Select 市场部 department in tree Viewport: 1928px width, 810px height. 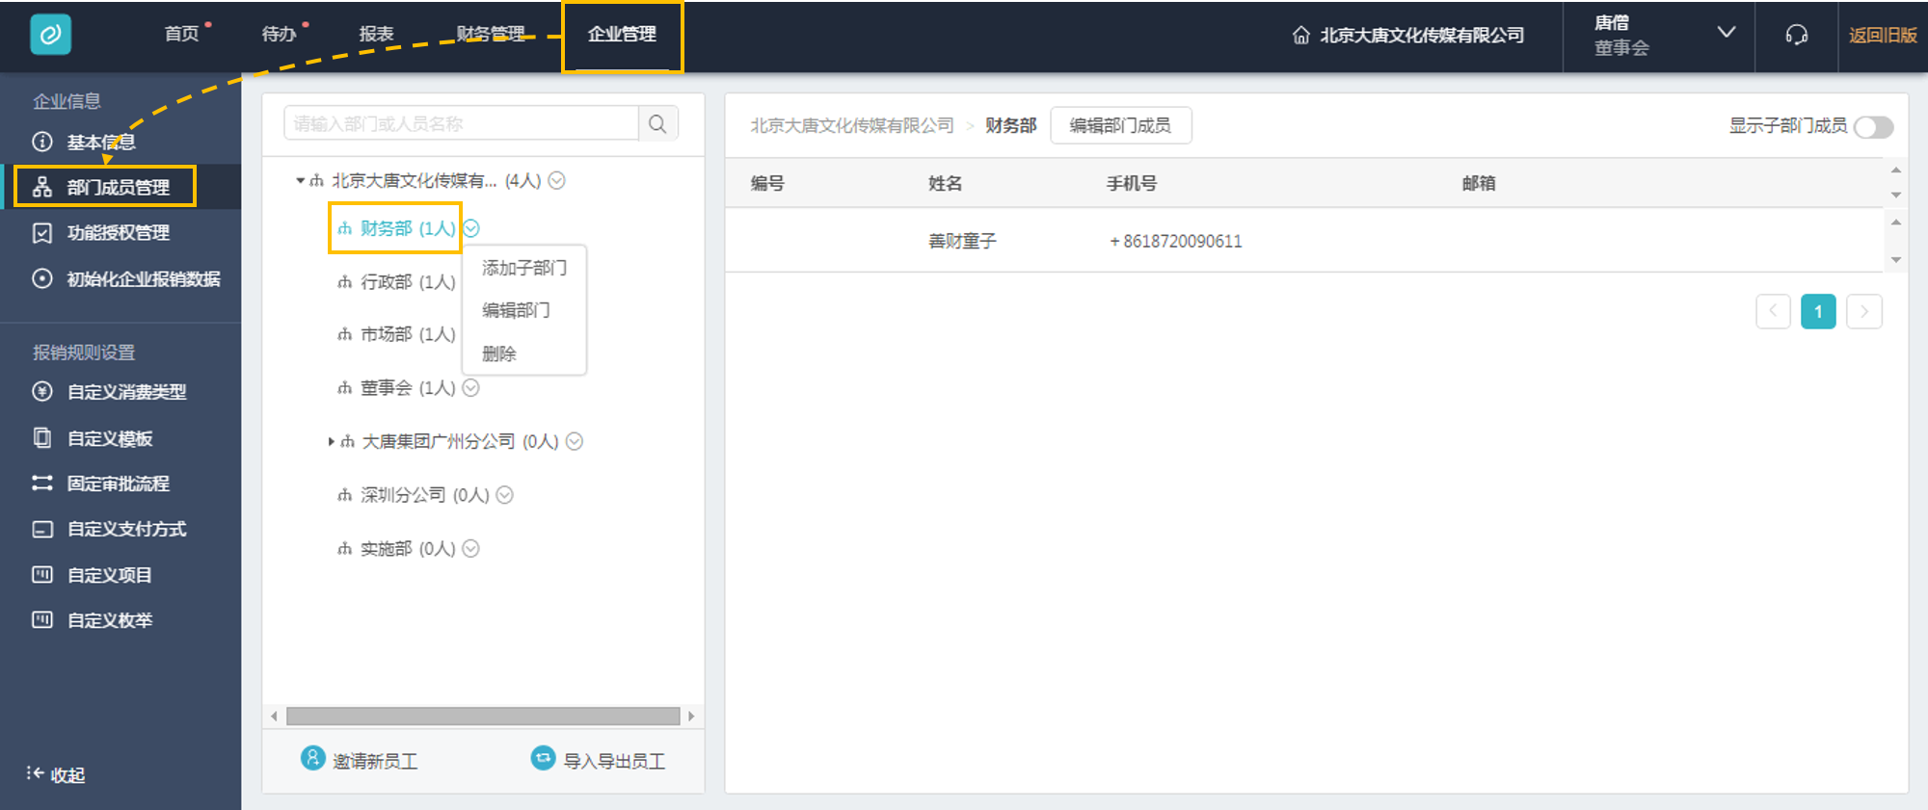[408, 334]
